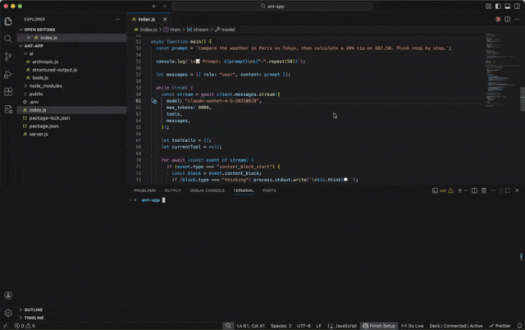Split the editor to the right

point(507,19)
